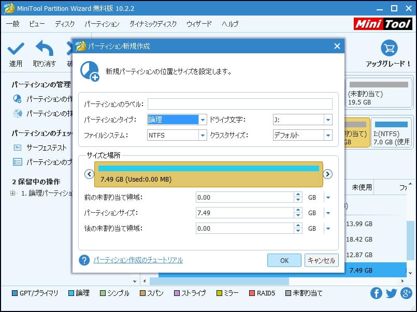This screenshot has width=417, height=312.
Task: Click the Undo (取り消す) arrow icon
Action: click(45, 48)
